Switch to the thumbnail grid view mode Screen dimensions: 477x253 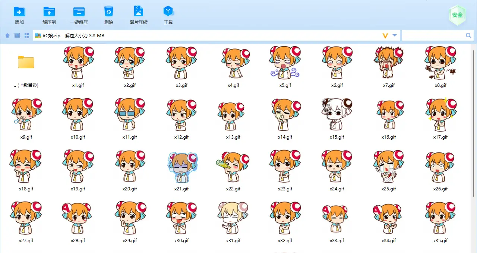click(27, 35)
